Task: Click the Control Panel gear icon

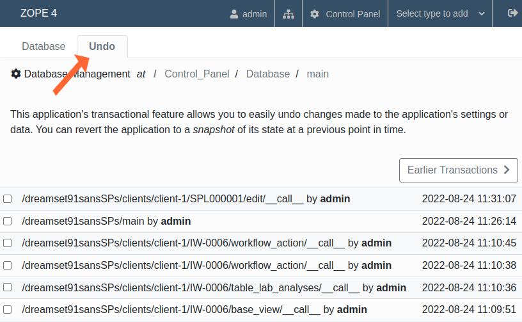Action: [x=315, y=13]
